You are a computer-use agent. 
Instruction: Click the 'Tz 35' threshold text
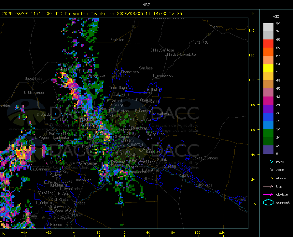click(175, 14)
